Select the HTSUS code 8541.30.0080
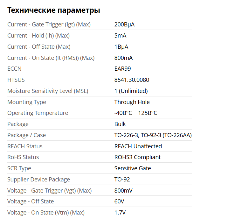This screenshot has width=228, height=219. point(132,80)
